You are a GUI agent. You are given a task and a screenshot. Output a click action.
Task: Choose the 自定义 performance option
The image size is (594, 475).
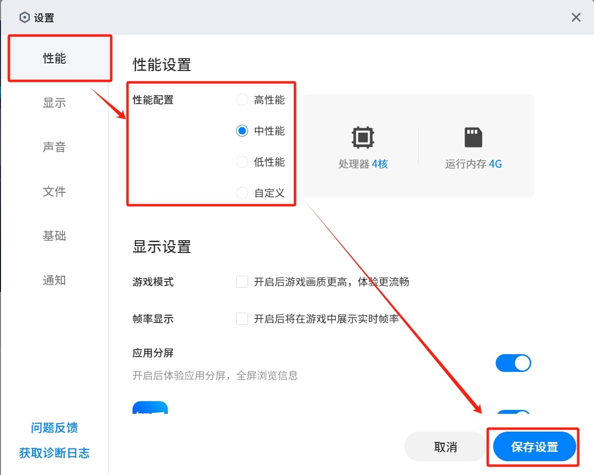point(242,192)
